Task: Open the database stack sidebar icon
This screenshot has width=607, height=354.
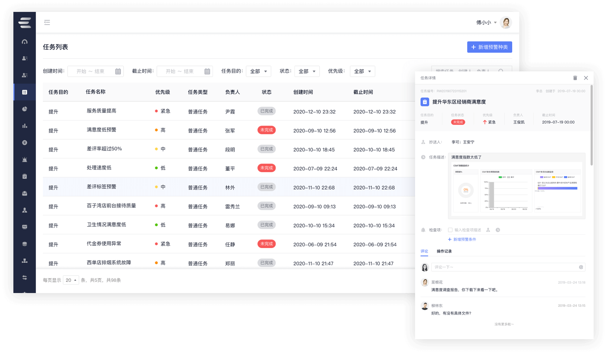Action: 25,244
